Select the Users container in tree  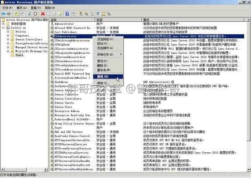19,55
